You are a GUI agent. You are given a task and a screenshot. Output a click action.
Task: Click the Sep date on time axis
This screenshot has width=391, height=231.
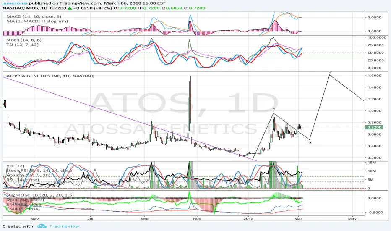[x=144, y=219]
